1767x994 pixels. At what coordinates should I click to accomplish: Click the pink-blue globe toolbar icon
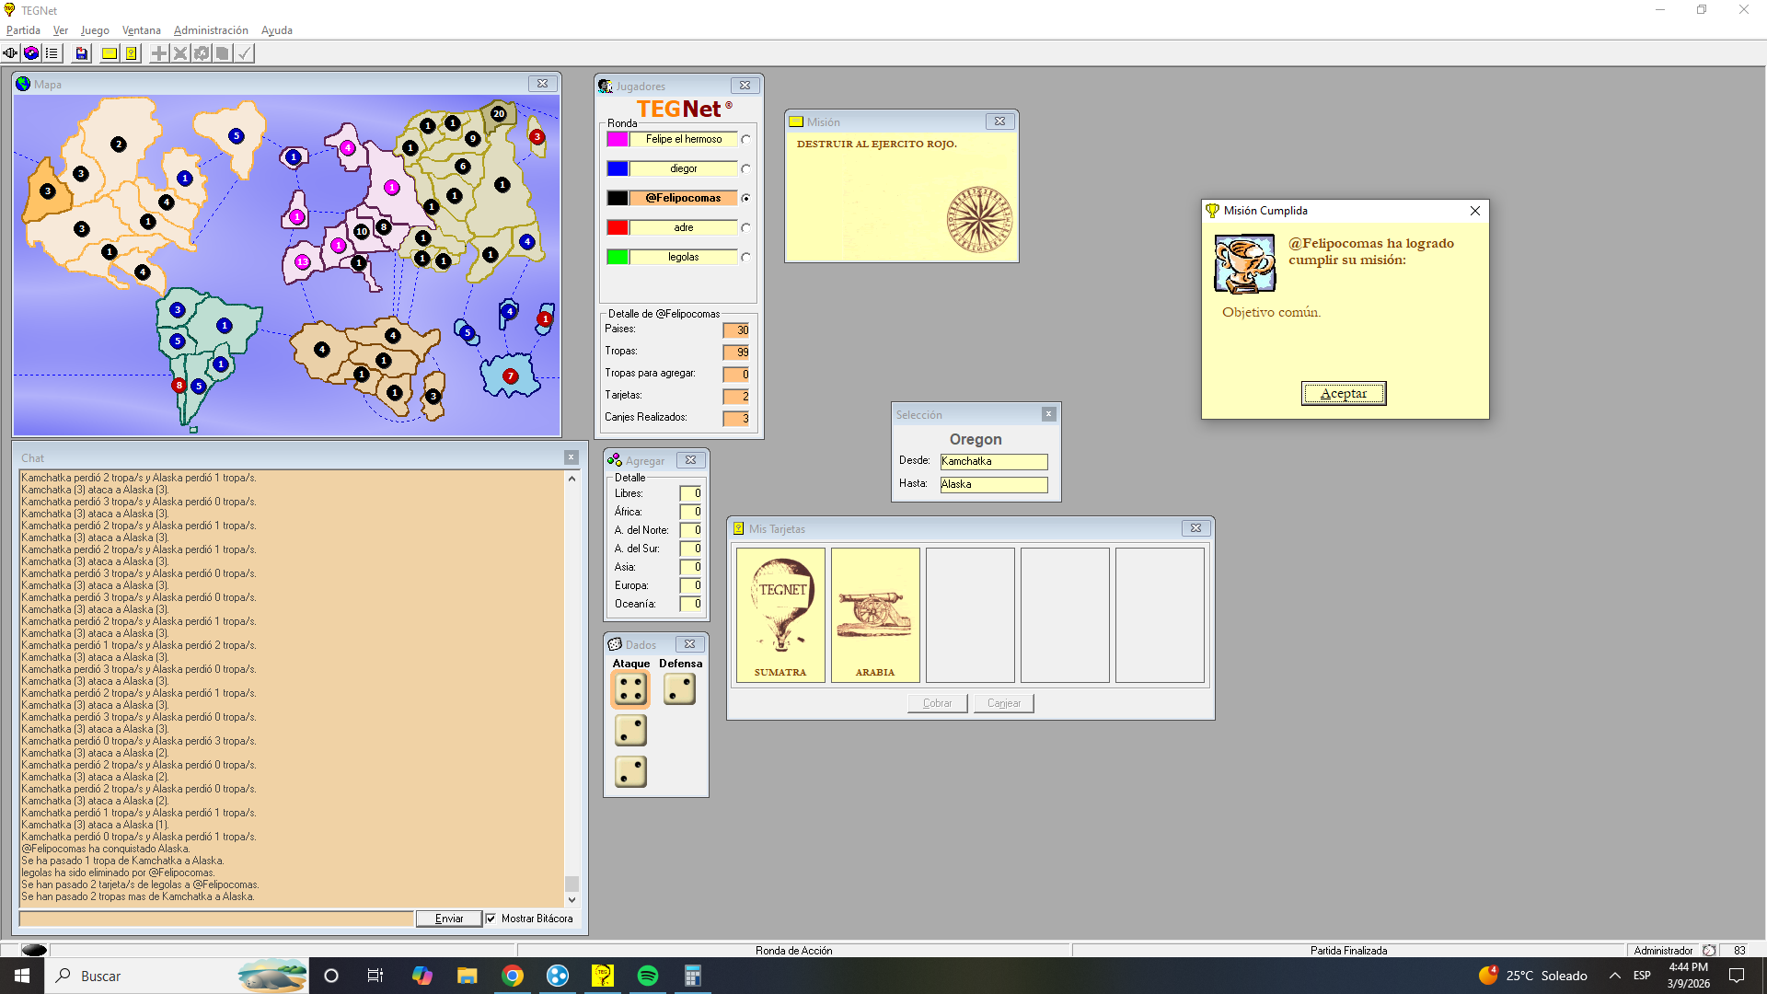(x=31, y=53)
